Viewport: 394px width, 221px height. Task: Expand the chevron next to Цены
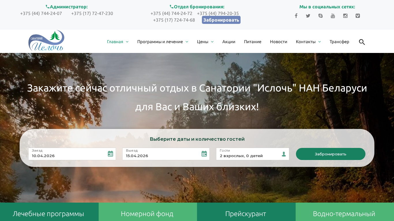point(212,42)
